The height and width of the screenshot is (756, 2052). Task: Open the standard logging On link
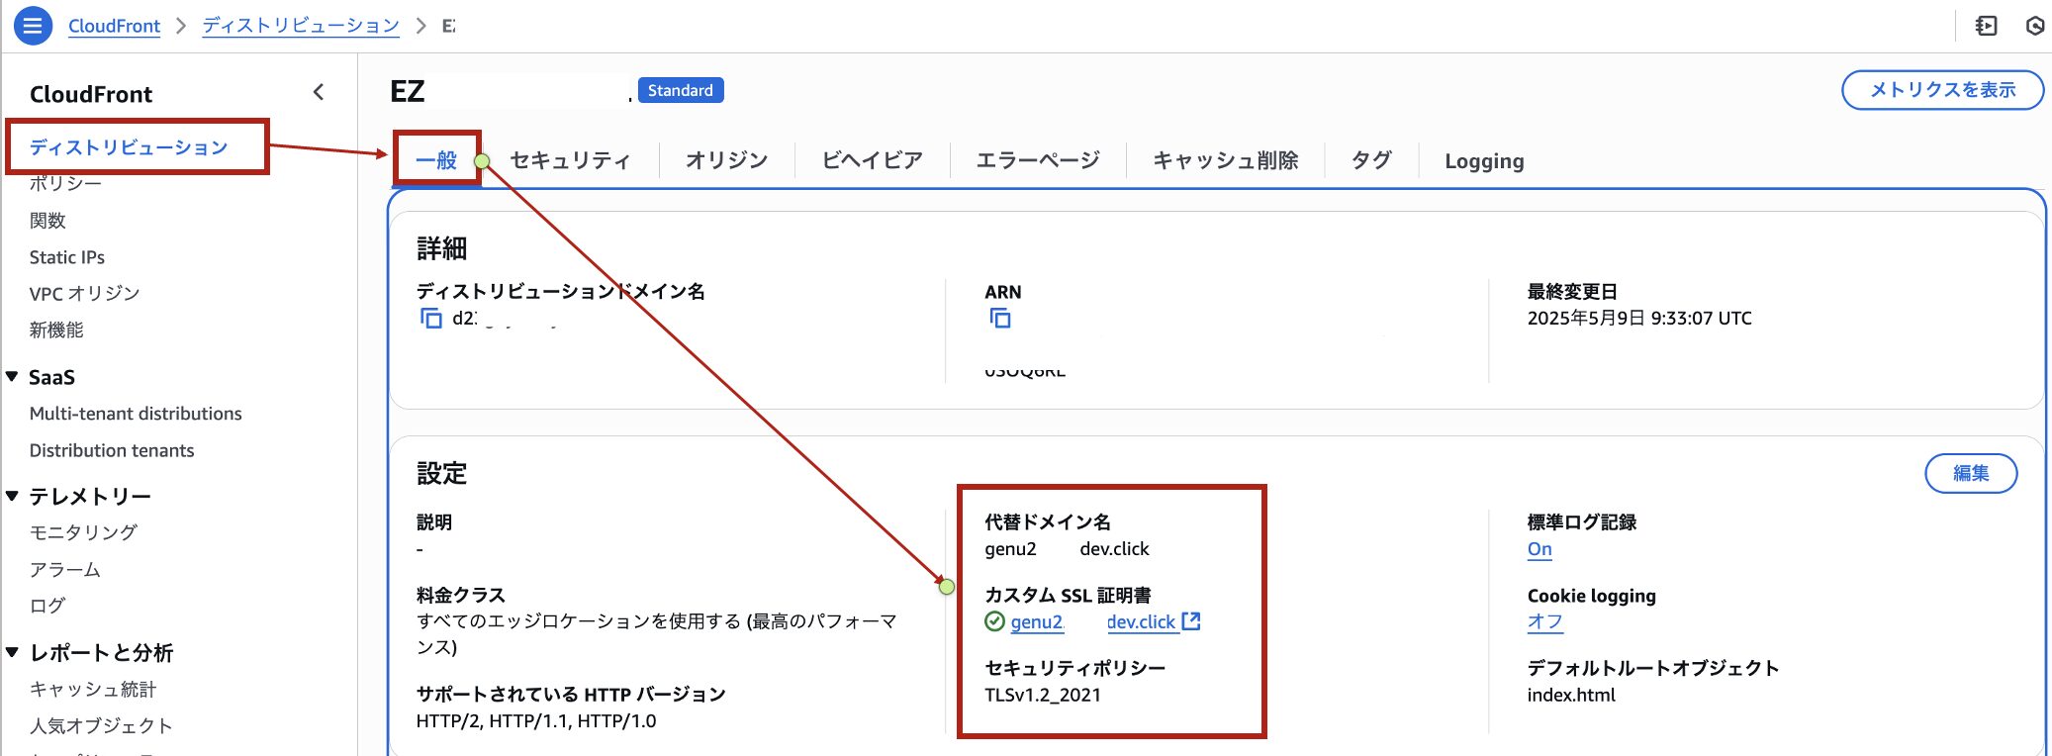point(1539,549)
